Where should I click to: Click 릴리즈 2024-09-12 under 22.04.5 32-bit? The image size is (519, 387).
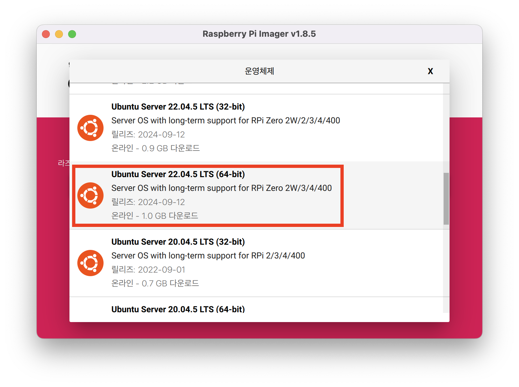[148, 134]
